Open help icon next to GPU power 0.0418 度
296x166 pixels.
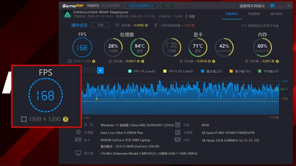pos(214,61)
